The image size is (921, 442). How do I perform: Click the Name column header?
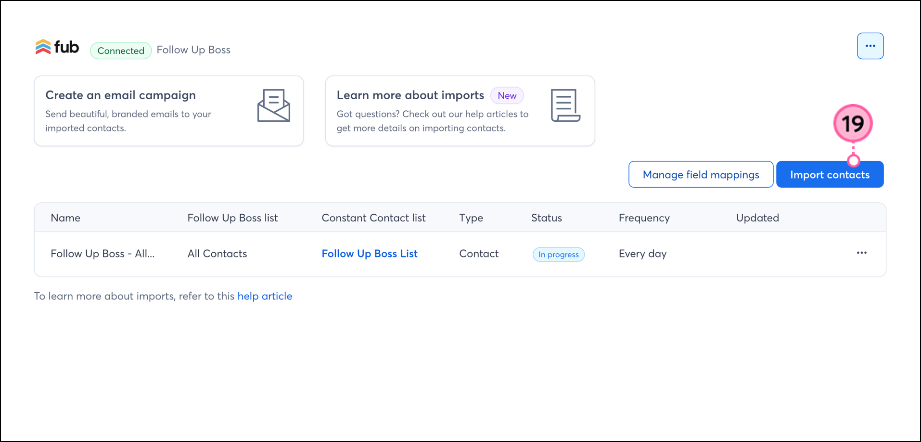pyautogui.click(x=65, y=218)
